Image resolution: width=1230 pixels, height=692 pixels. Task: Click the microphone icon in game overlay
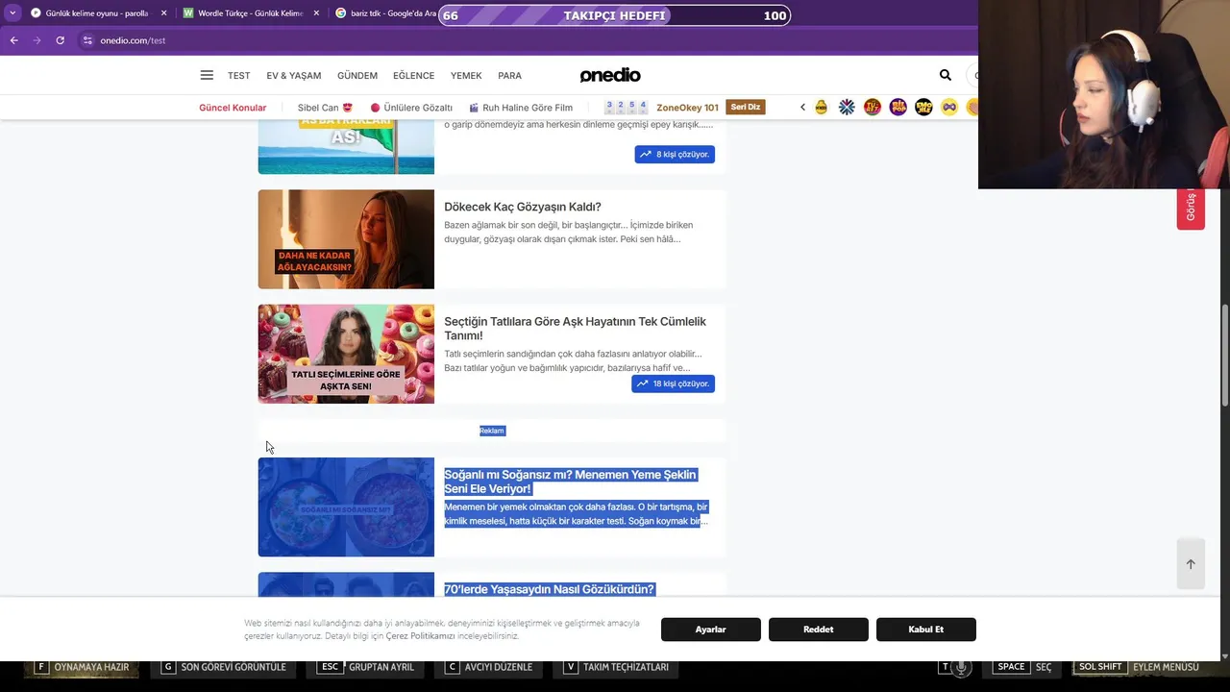click(961, 667)
